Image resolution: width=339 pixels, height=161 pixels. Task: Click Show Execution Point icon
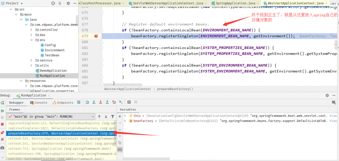[79, 102]
